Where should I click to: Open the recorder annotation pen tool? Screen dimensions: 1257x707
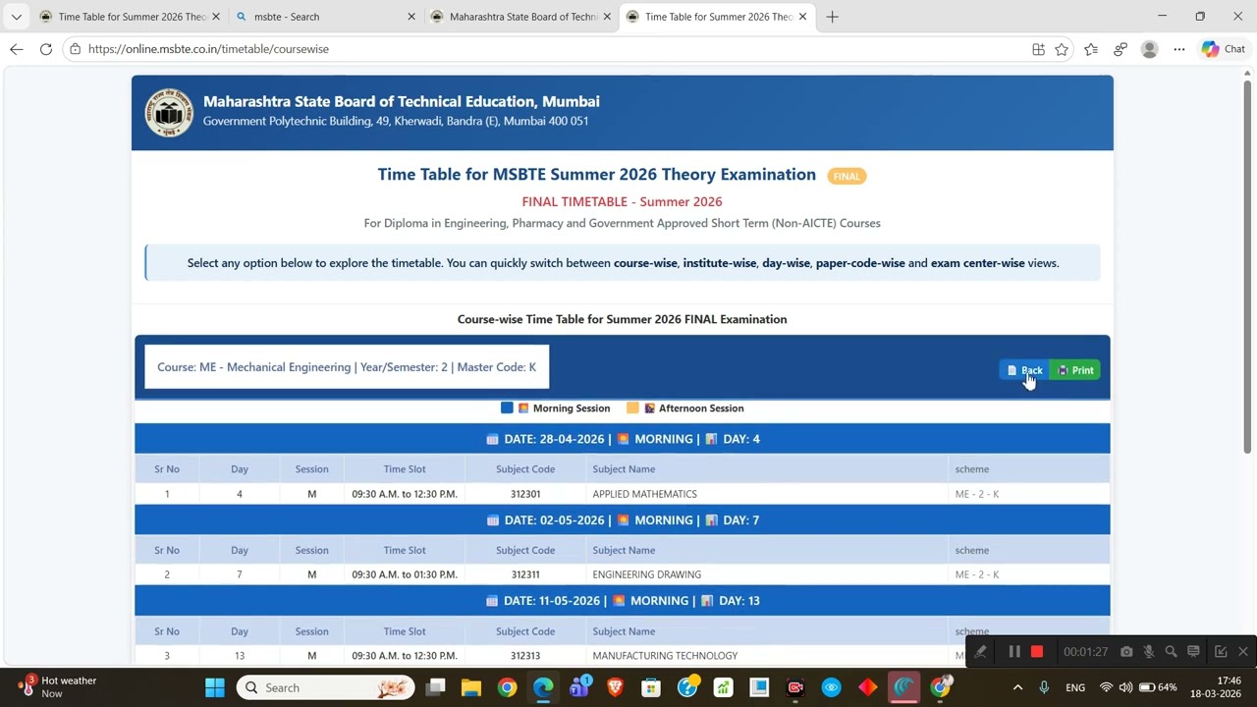pyautogui.click(x=980, y=651)
